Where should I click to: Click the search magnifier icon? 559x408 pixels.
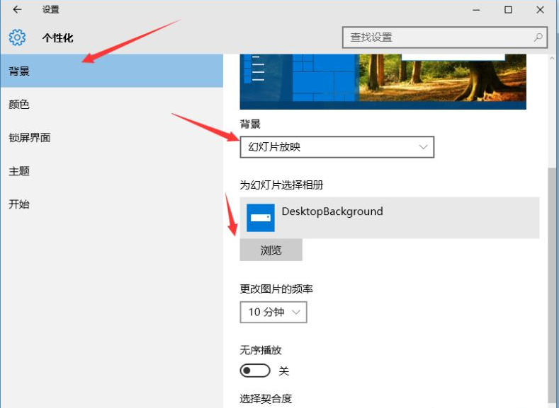pos(538,37)
